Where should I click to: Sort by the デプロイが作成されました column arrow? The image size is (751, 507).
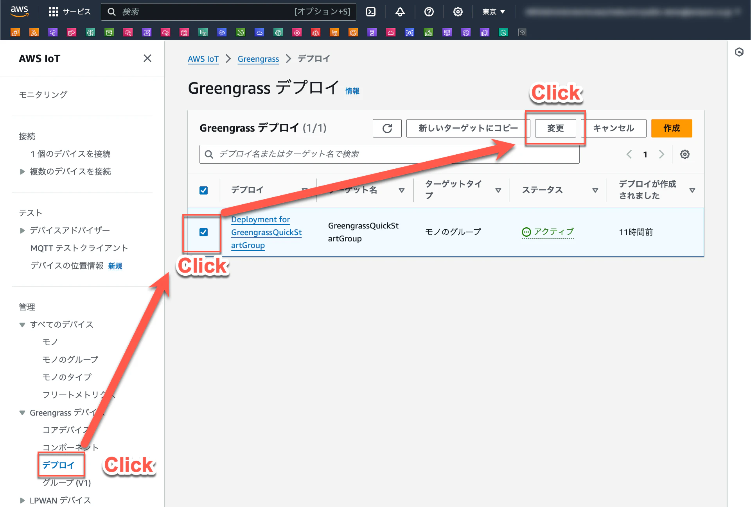coord(692,190)
